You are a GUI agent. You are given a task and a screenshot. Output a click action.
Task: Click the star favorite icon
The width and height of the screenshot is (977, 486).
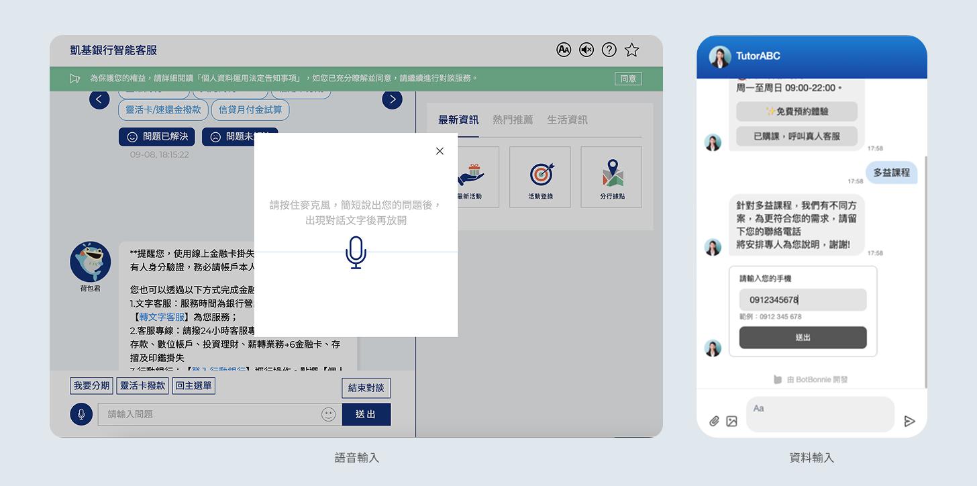tap(631, 50)
